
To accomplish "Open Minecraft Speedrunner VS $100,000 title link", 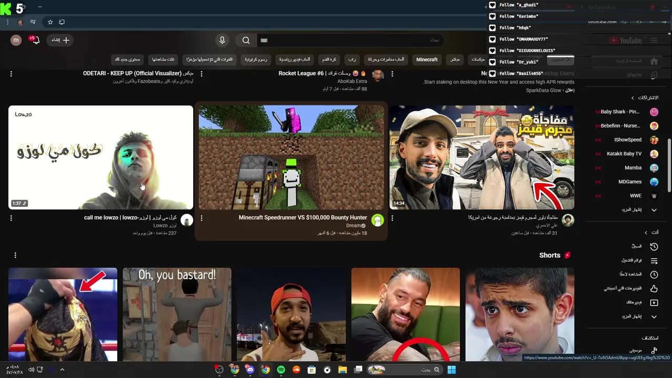I will click(x=303, y=217).
